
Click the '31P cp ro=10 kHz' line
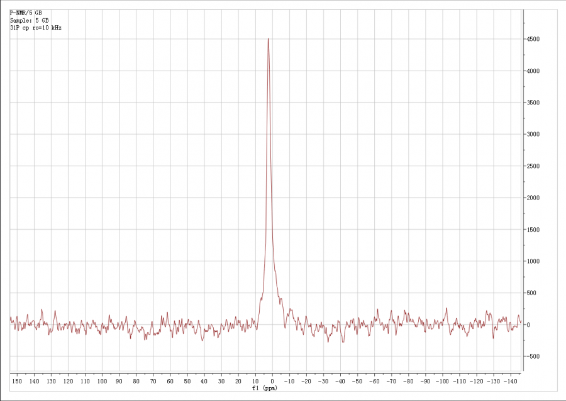36,28
